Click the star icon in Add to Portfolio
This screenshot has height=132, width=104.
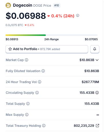(x=10, y=49)
